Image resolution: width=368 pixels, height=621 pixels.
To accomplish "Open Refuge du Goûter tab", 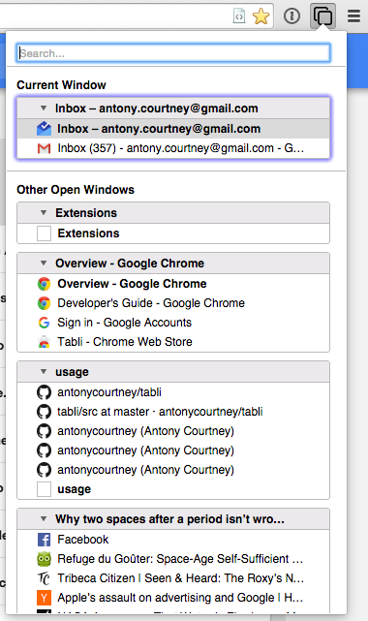I will (x=173, y=559).
